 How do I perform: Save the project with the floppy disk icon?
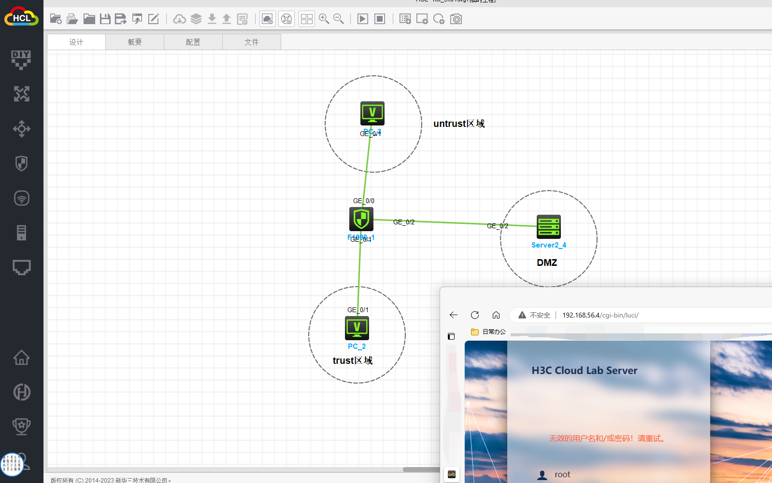tap(105, 19)
